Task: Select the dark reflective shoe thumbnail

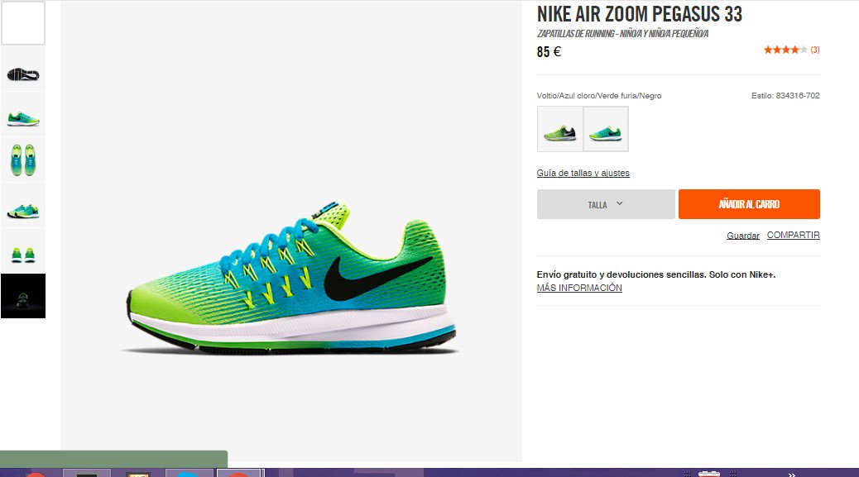Action: pyautogui.click(x=23, y=296)
